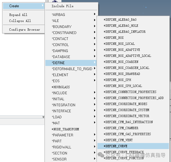Open *DEFORMABLE_TO_RIGID submenu
171x162 pixels.
[71, 69]
